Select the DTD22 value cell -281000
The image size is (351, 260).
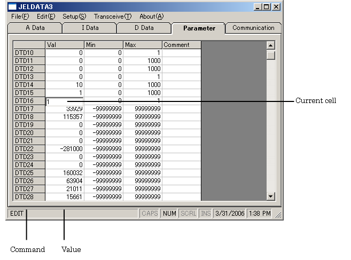point(64,149)
